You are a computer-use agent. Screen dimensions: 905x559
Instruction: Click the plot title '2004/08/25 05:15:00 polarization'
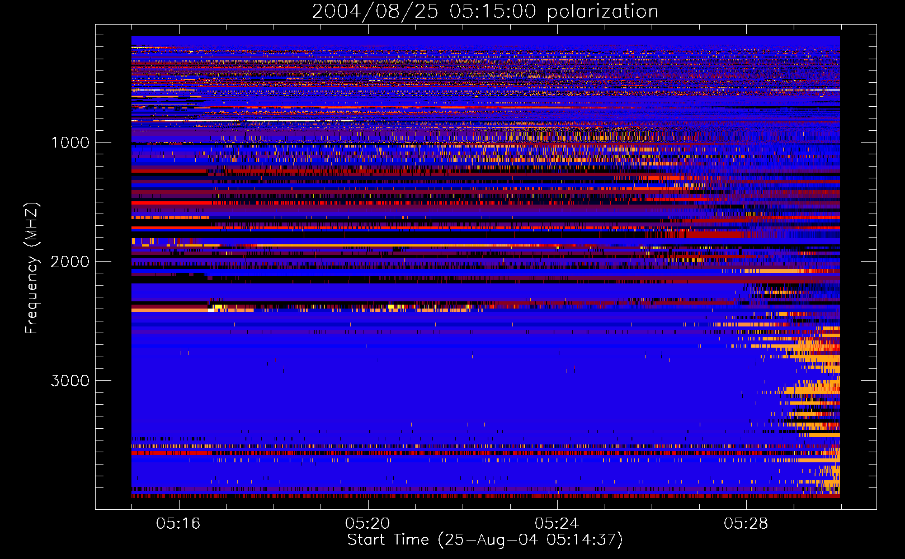(x=485, y=12)
